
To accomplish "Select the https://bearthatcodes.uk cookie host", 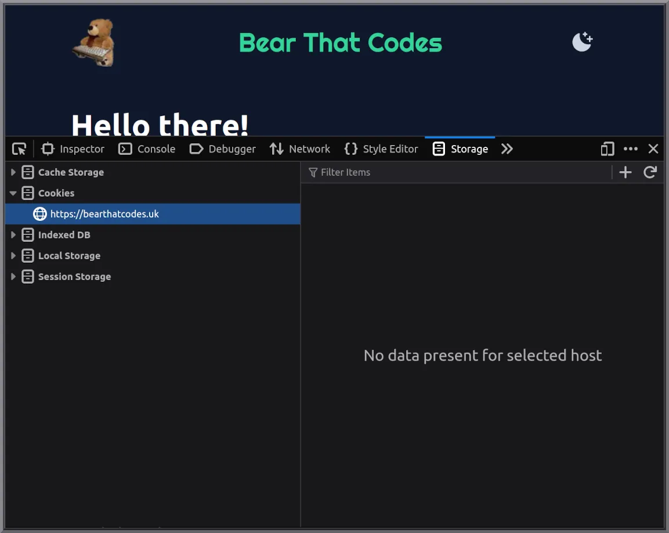I will click(x=104, y=214).
